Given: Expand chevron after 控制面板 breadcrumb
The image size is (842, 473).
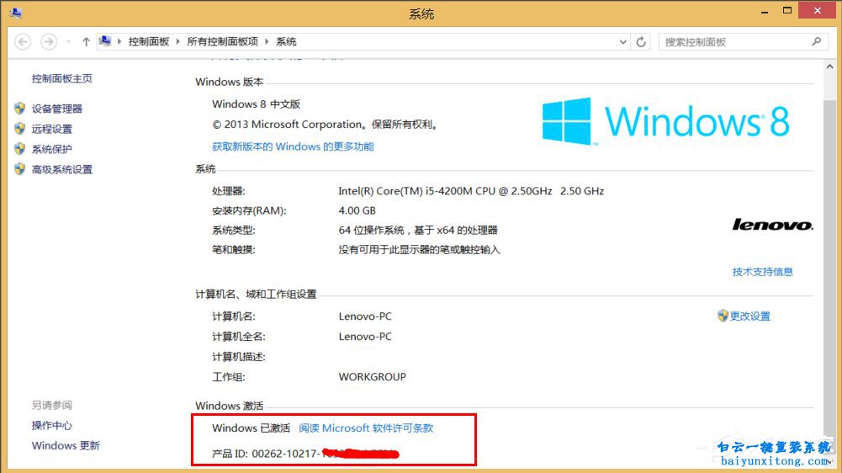Looking at the screenshot, I should click(x=177, y=41).
